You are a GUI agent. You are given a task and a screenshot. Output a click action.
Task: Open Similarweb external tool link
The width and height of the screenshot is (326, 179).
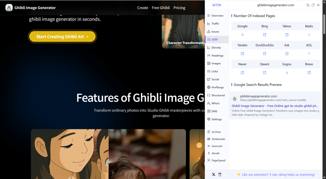pos(217,139)
